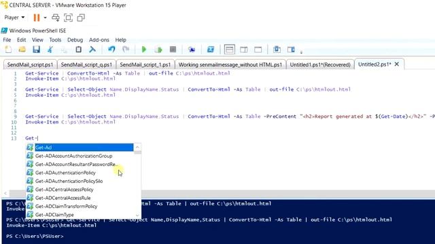Enter full screen mode in VMware Player
435x244 pixels.
(68, 18)
